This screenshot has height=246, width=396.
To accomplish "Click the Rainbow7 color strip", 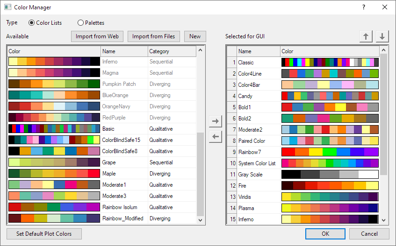I will pos(330,152).
